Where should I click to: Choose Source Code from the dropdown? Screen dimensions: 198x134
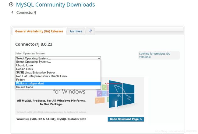(58, 87)
